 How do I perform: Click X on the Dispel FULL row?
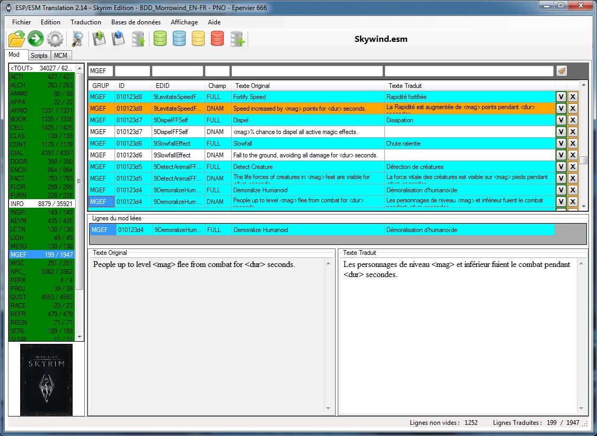pos(573,120)
